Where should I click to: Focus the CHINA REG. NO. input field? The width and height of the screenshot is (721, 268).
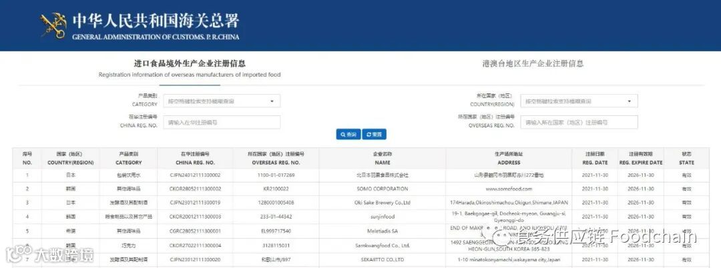(222, 123)
